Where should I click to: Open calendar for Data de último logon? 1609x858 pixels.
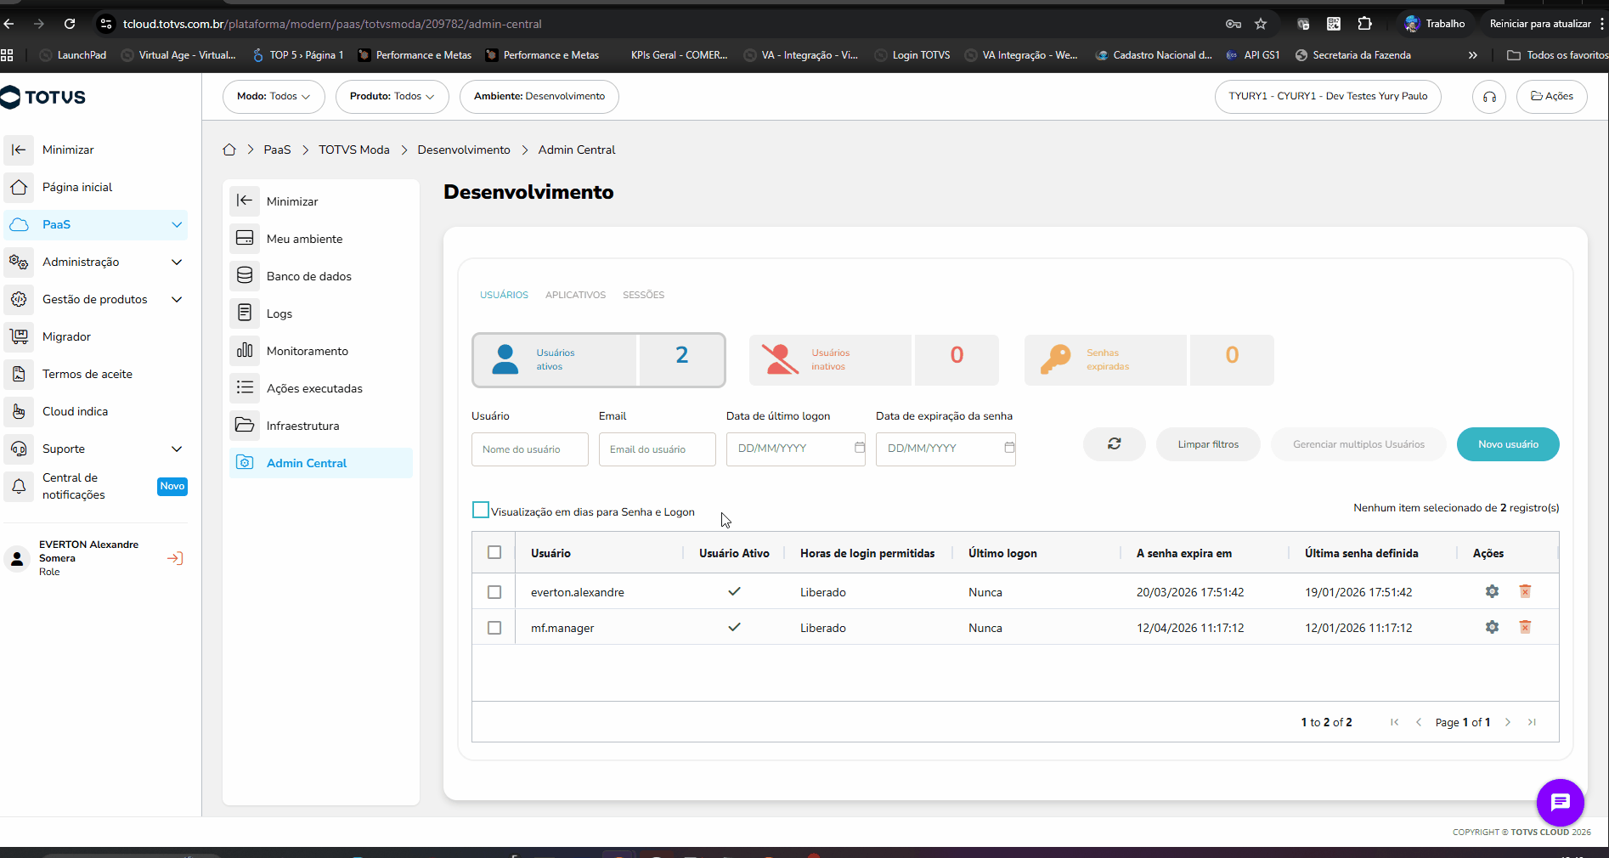click(860, 448)
